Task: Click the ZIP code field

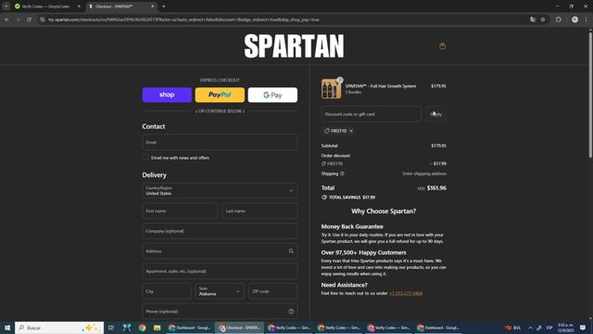Action: coord(273,291)
